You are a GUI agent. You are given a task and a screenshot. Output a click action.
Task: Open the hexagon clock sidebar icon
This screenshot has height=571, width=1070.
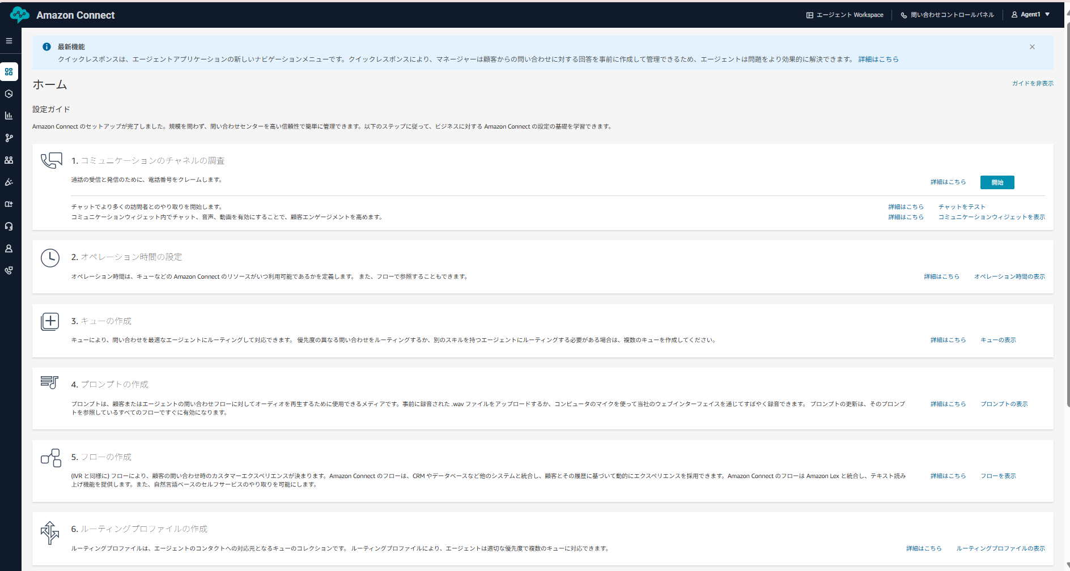[9, 94]
